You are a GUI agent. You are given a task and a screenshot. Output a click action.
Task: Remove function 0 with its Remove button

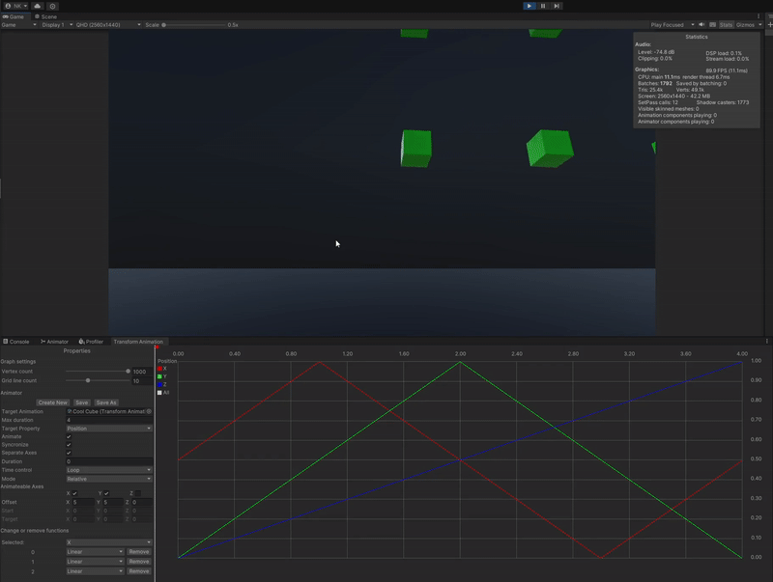(139, 552)
